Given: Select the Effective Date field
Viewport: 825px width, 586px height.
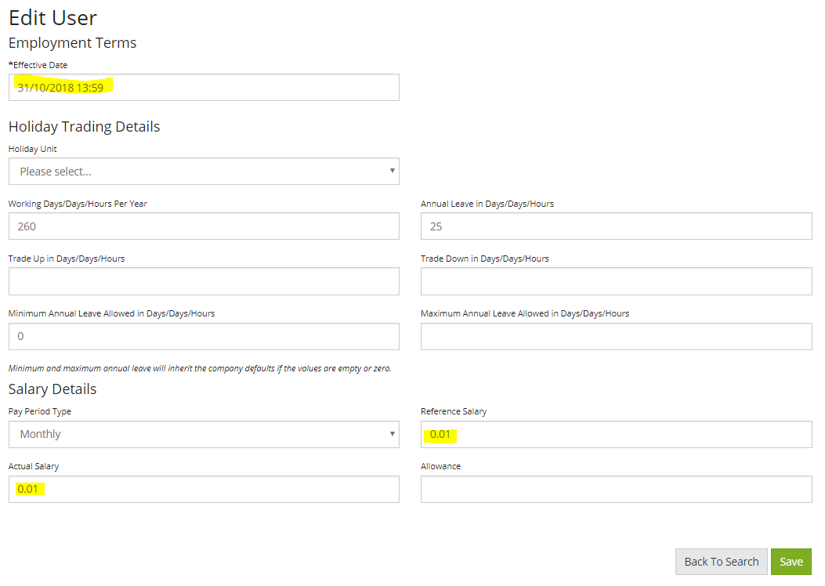Looking at the screenshot, I should [x=204, y=87].
